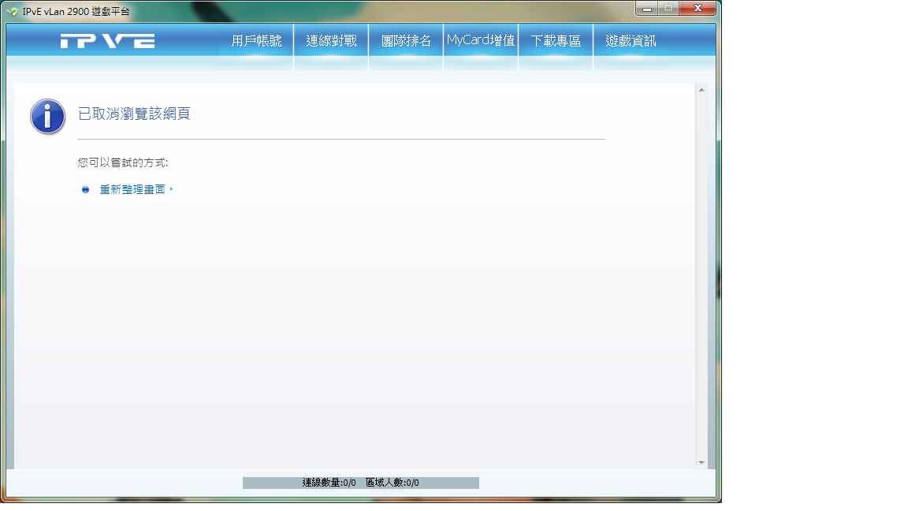Screen dimensions: 908x511
Task: Select the MyCard增值 tab
Action: (x=481, y=40)
